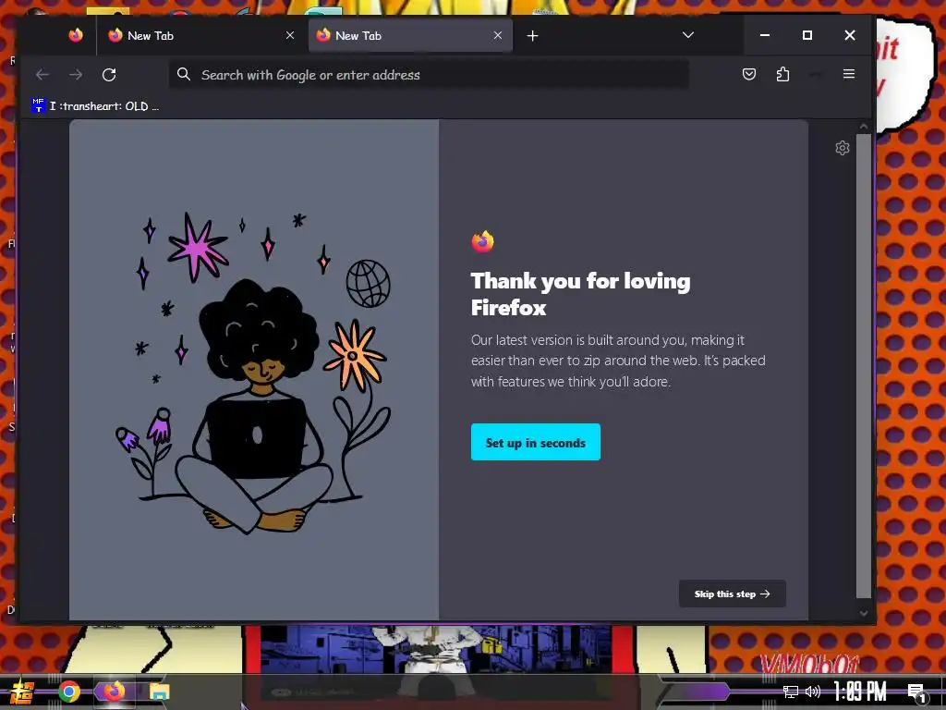Close the first New Tab
The width and height of the screenshot is (946, 710).
pyautogui.click(x=290, y=36)
